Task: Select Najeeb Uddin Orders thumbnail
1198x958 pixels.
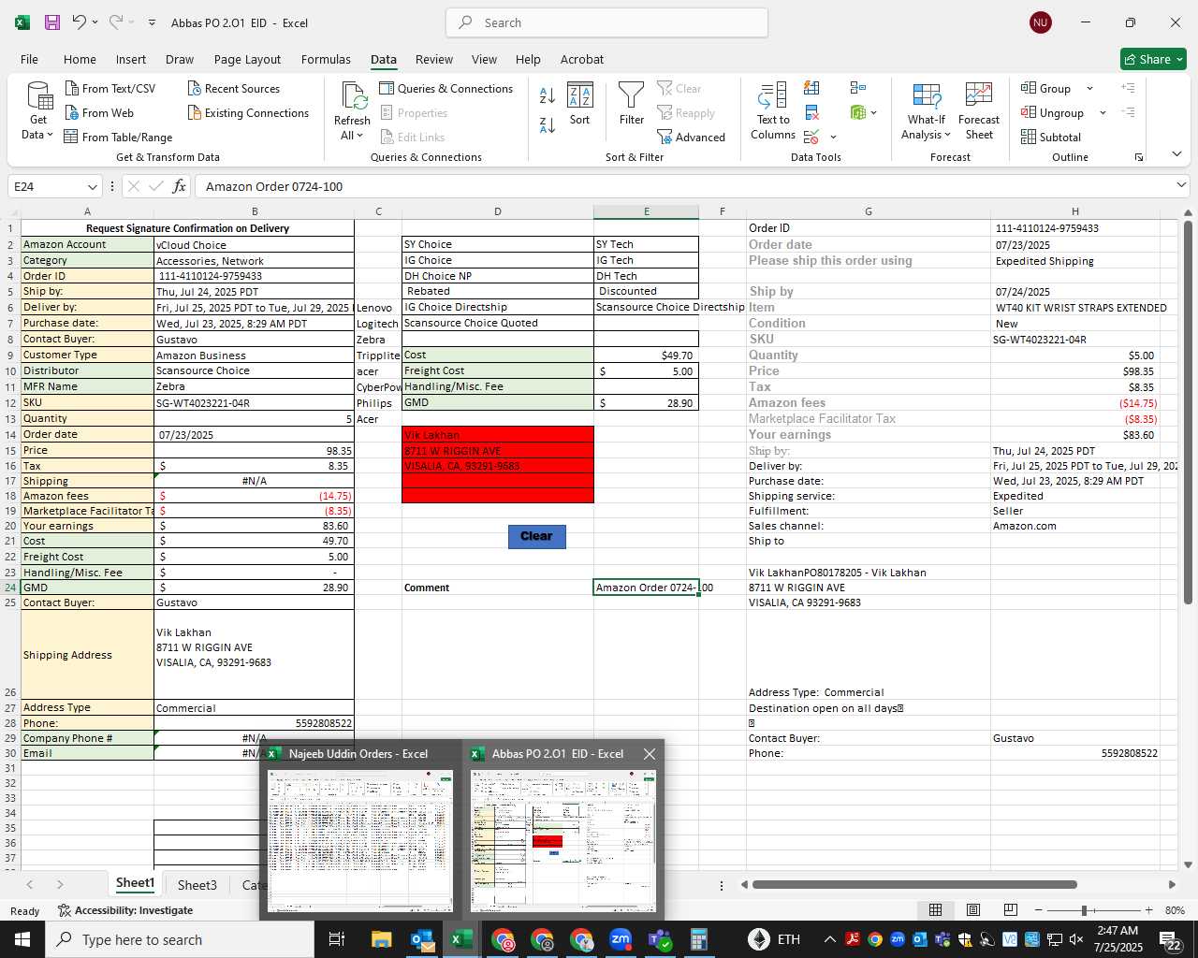Action: [360, 840]
